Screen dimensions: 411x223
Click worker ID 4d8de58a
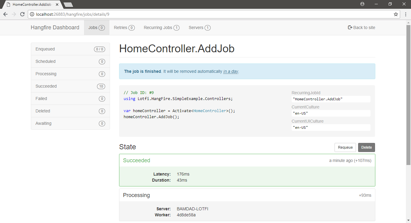pos(186,215)
